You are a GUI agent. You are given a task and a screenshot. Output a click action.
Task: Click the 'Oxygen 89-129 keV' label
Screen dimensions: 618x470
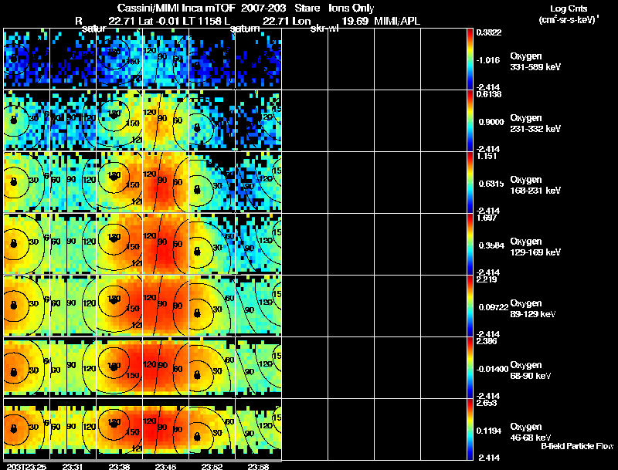coord(533,309)
